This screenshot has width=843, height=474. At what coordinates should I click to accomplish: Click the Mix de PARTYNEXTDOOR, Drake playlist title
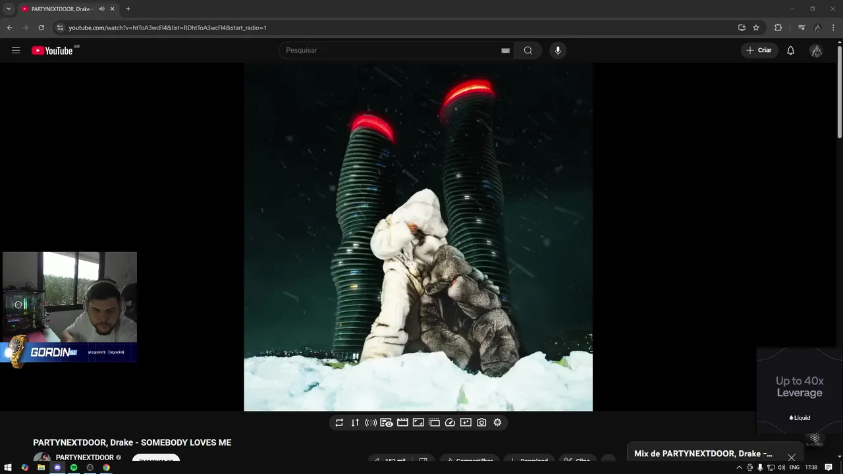point(703,454)
